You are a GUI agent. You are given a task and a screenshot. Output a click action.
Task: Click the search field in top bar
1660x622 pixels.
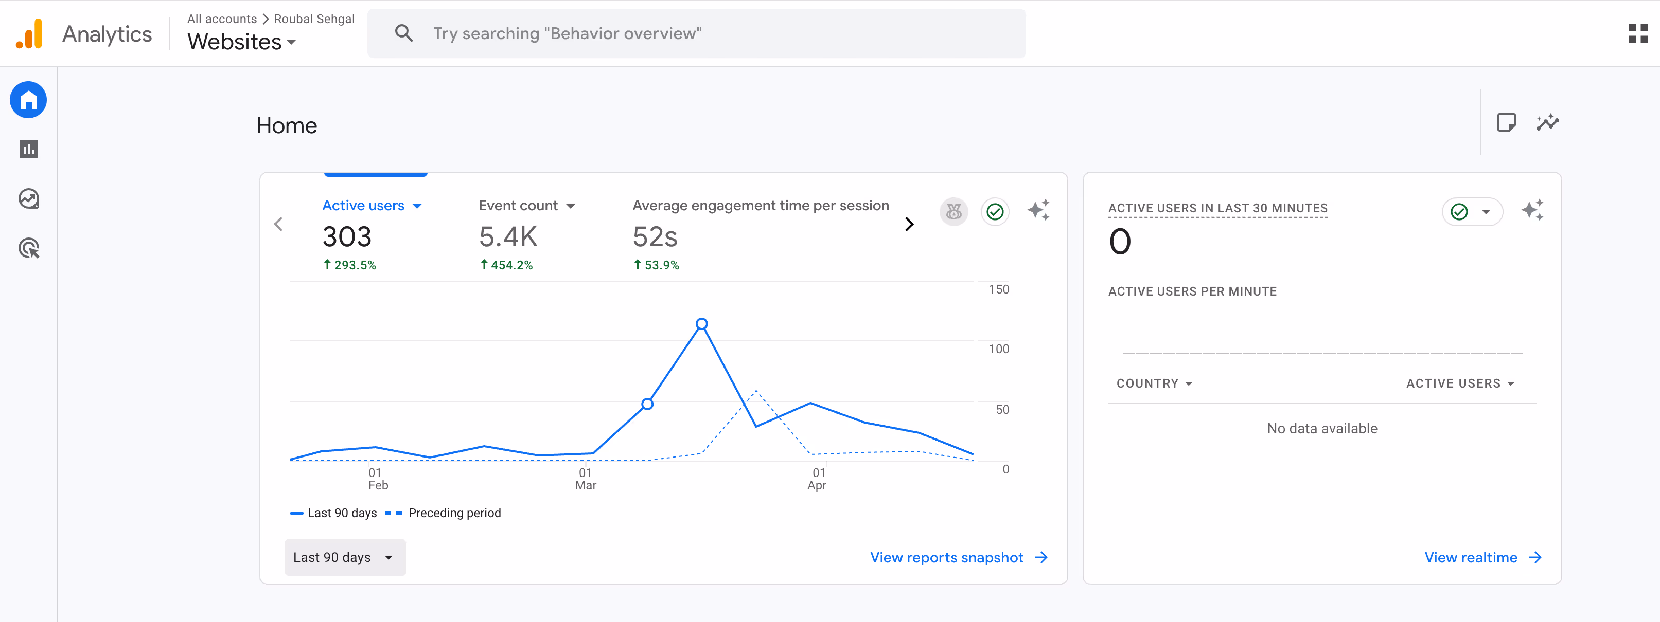click(696, 33)
